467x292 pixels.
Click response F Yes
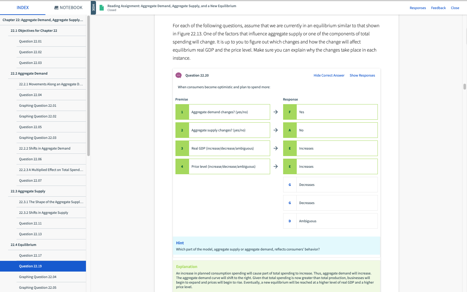tap(330, 112)
